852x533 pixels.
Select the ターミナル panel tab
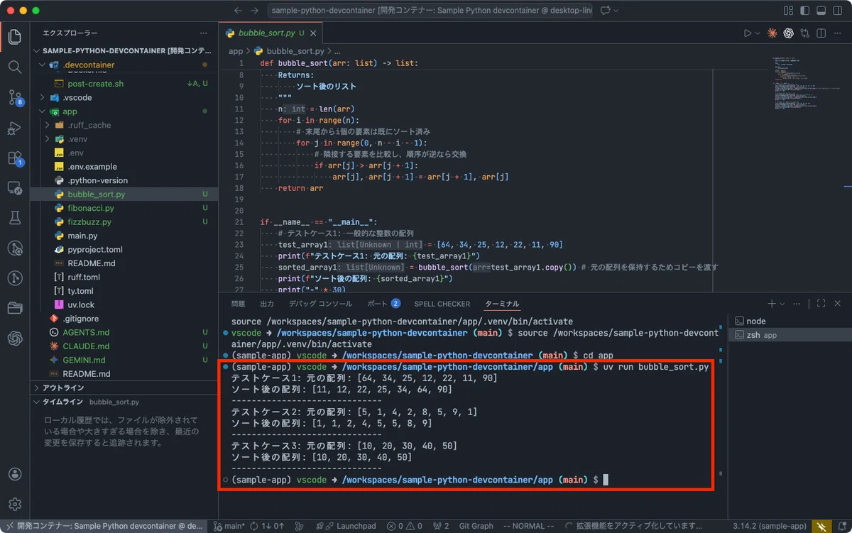pyautogui.click(x=502, y=304)
